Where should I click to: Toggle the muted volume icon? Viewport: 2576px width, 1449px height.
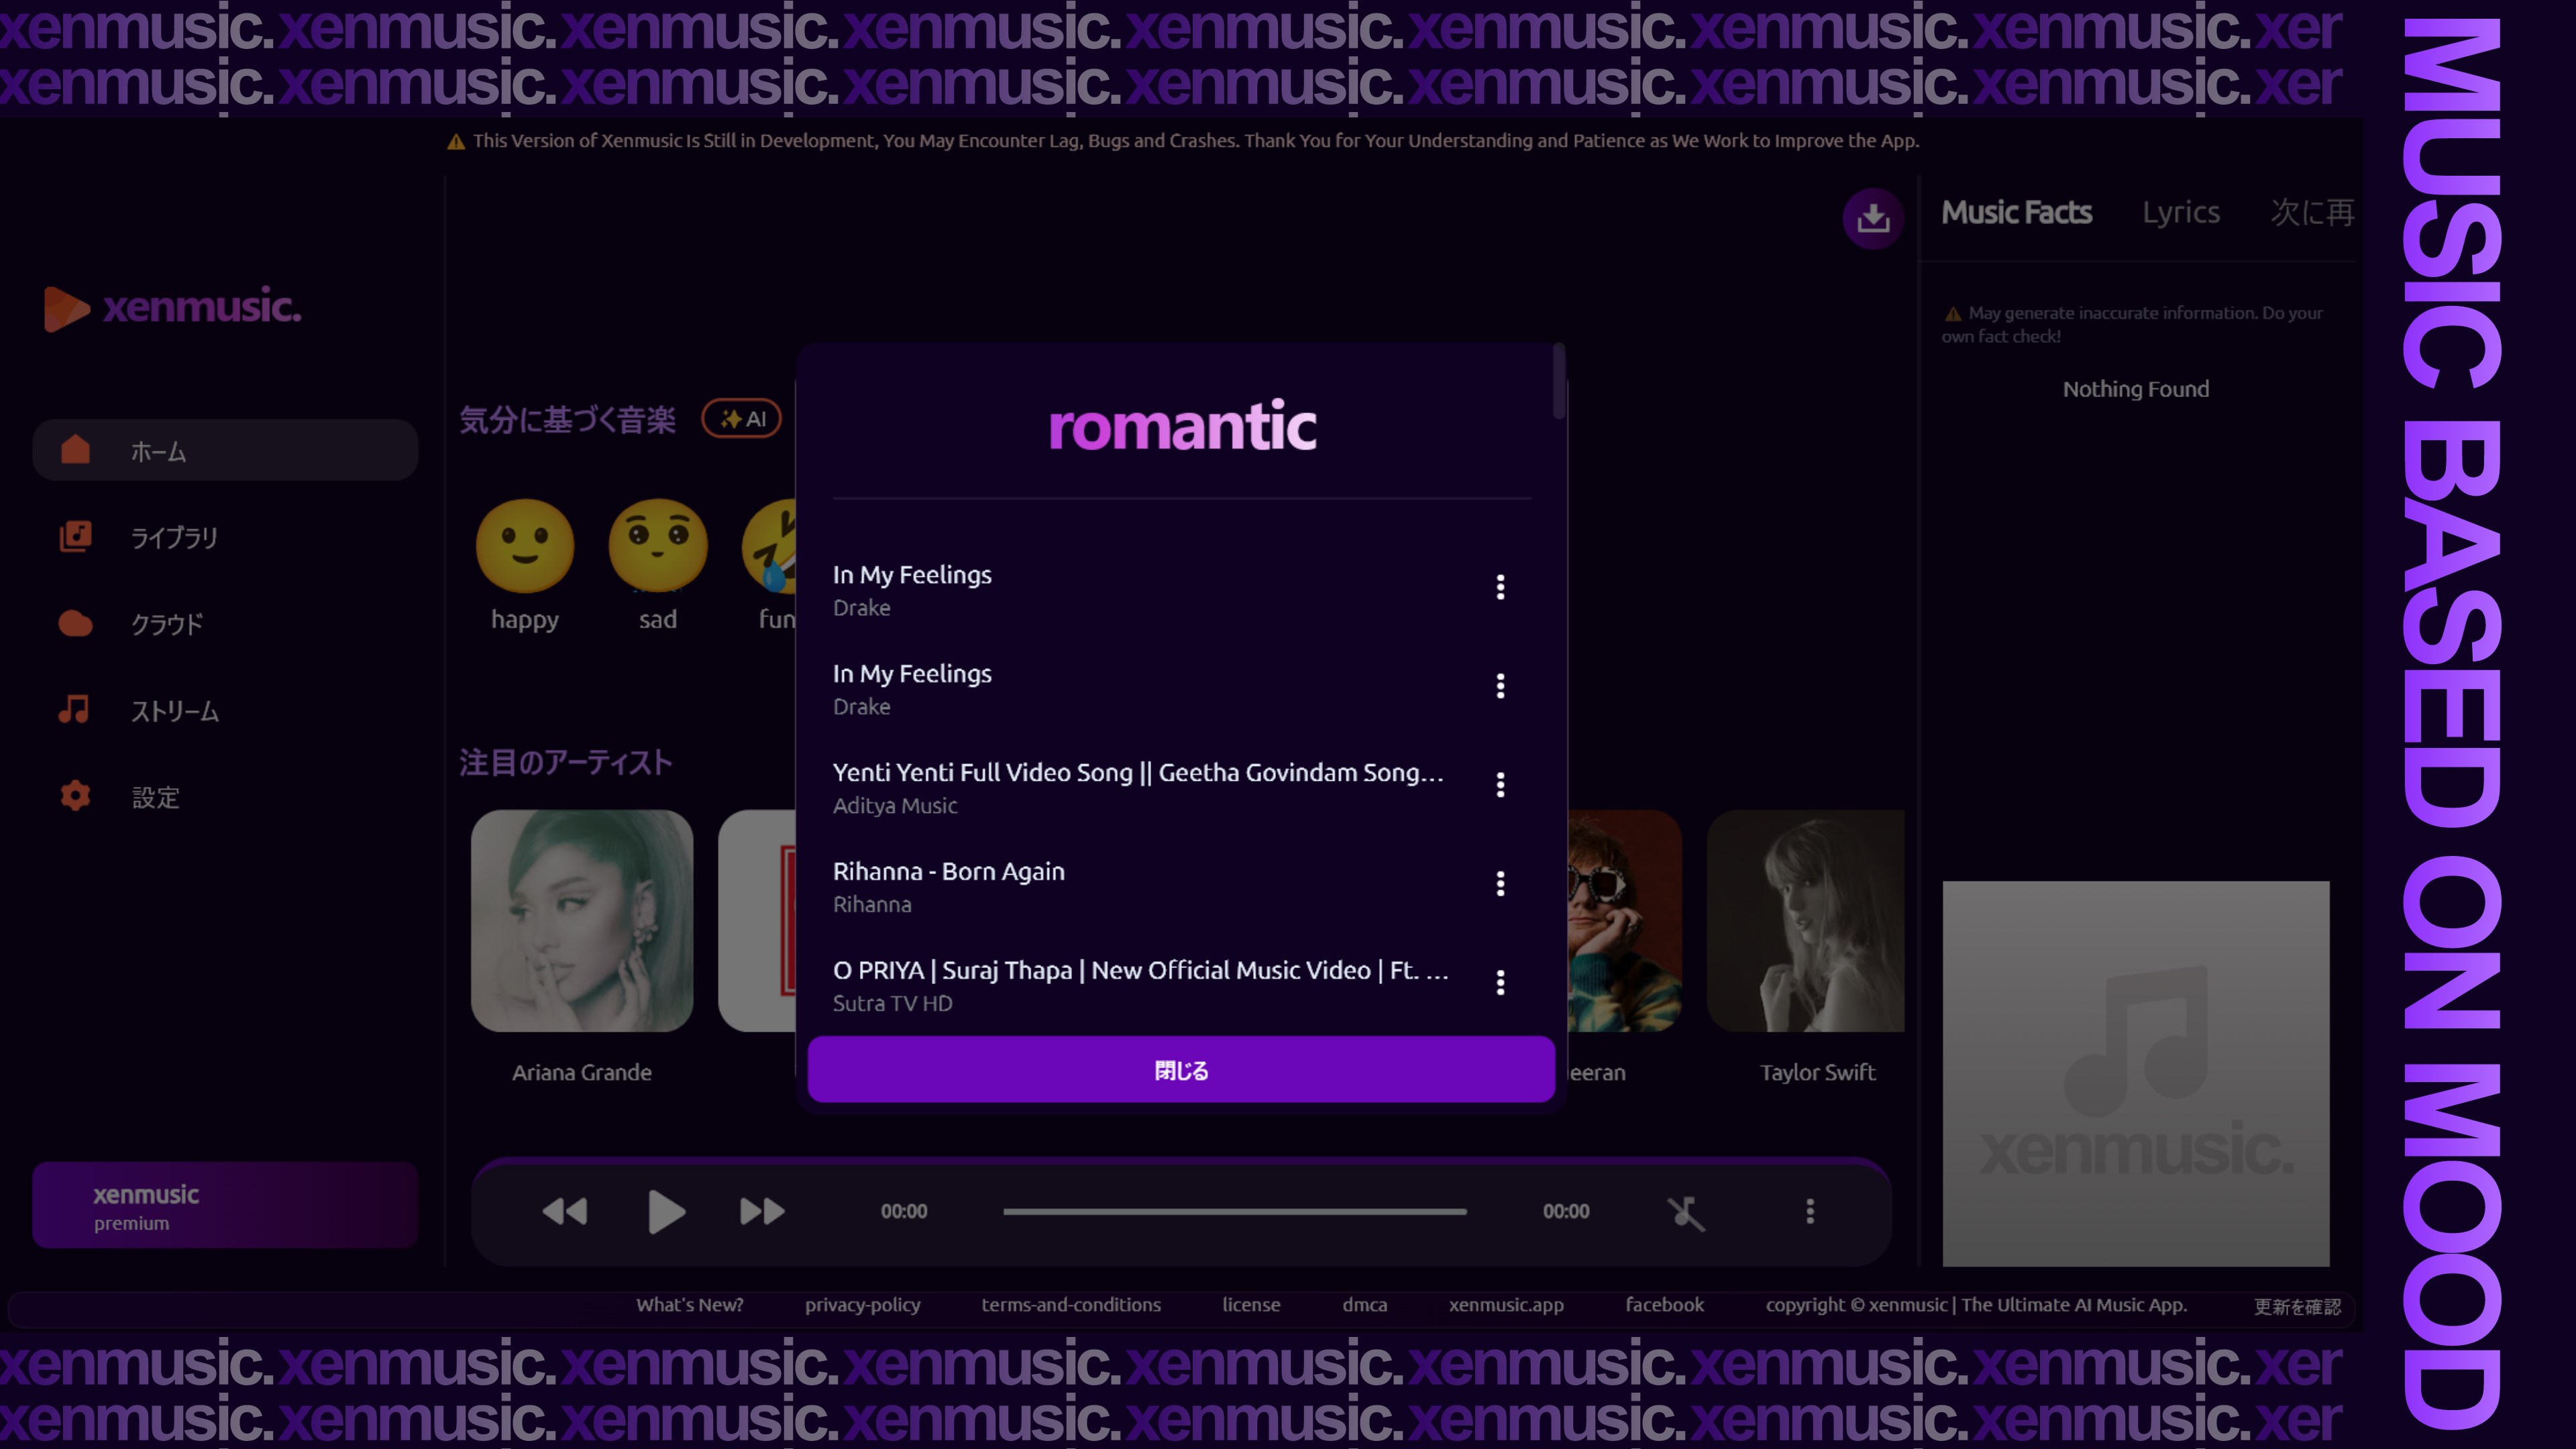1685,1212
